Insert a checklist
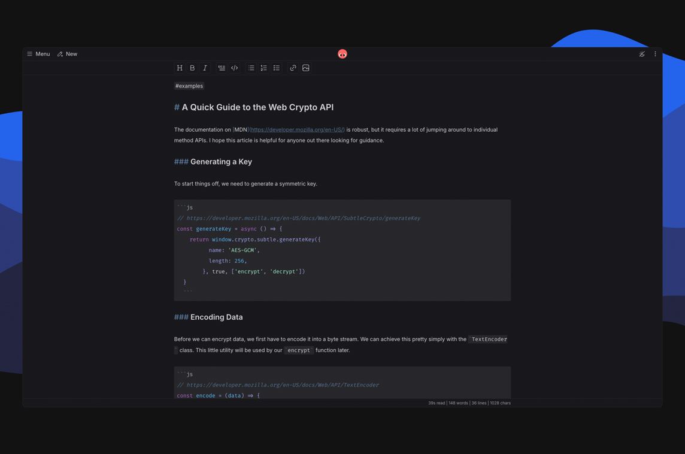This screenshot has width=685, height=454. 277,68
